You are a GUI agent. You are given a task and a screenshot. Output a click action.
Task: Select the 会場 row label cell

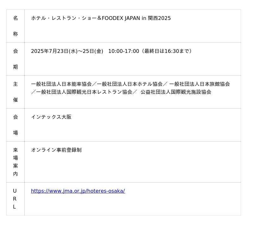tap(15, 125)
